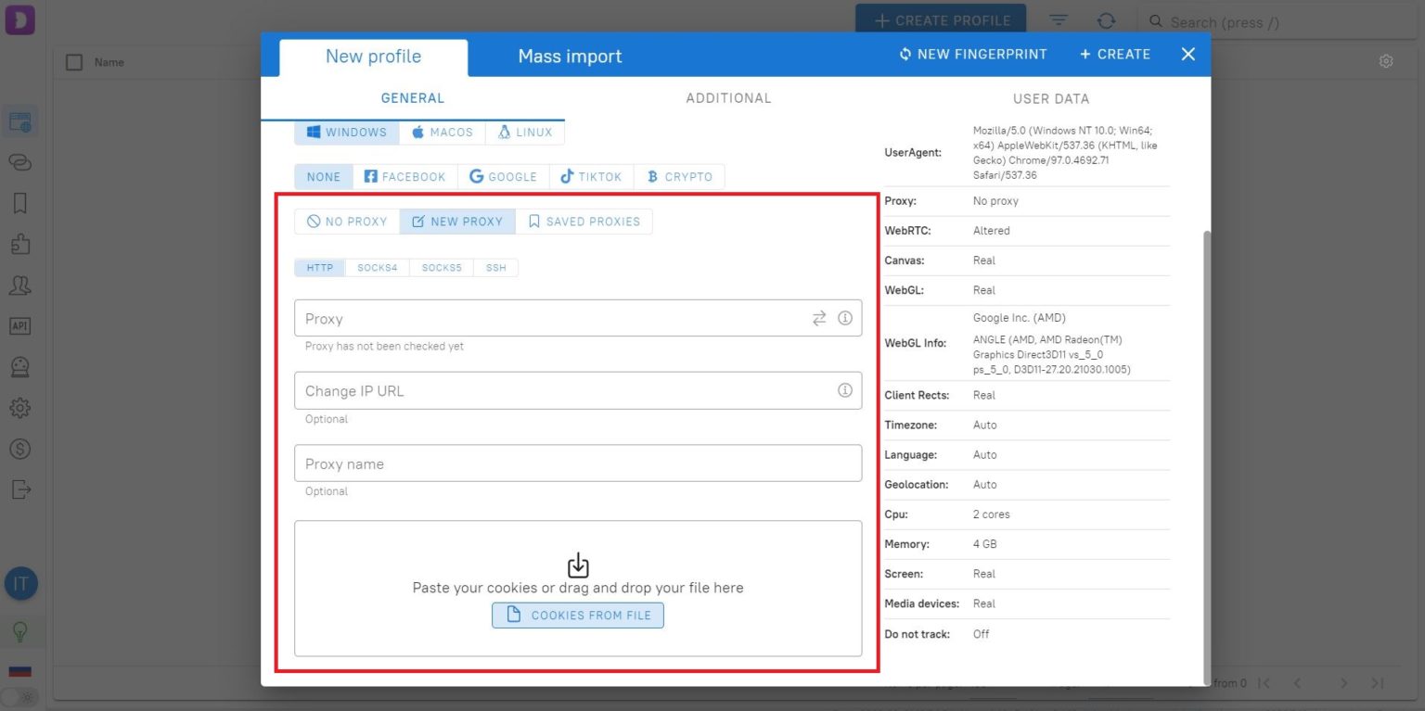Screen dimensions: 1425x711
Task: Open SAVED PROXIES list
Action: pyautogui.click(x=584, y=221)
